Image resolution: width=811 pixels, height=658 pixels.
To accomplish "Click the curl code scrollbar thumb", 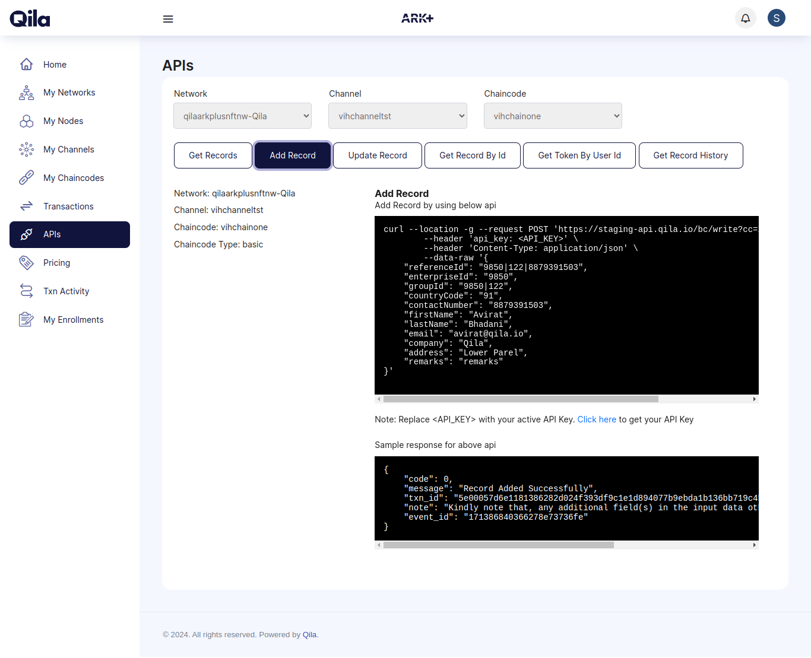I will coord(521,399).
